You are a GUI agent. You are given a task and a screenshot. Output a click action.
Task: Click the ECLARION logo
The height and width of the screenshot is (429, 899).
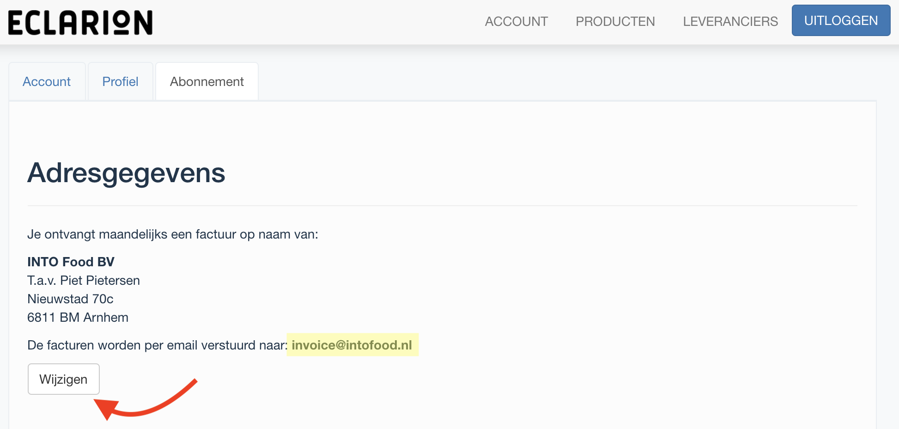point(80,23)
